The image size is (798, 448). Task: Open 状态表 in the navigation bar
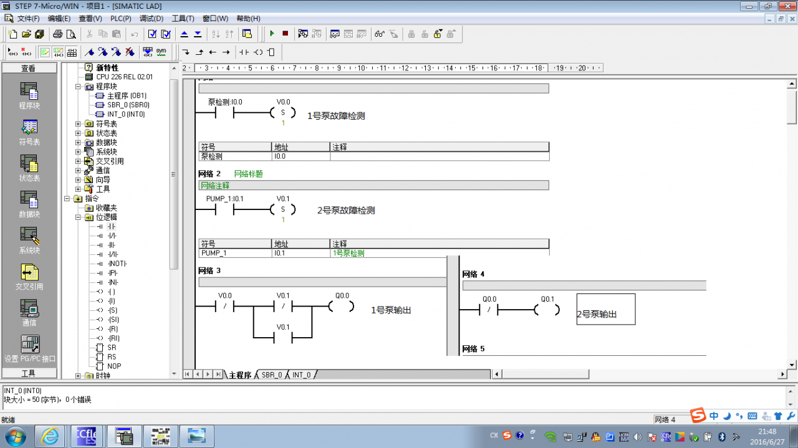point(29,168)
